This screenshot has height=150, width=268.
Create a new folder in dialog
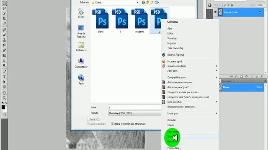[x=152, y=2]
